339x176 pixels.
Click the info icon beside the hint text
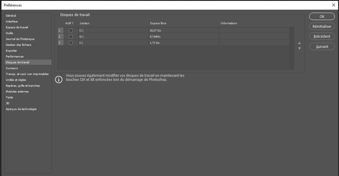(x=59, y=79)
